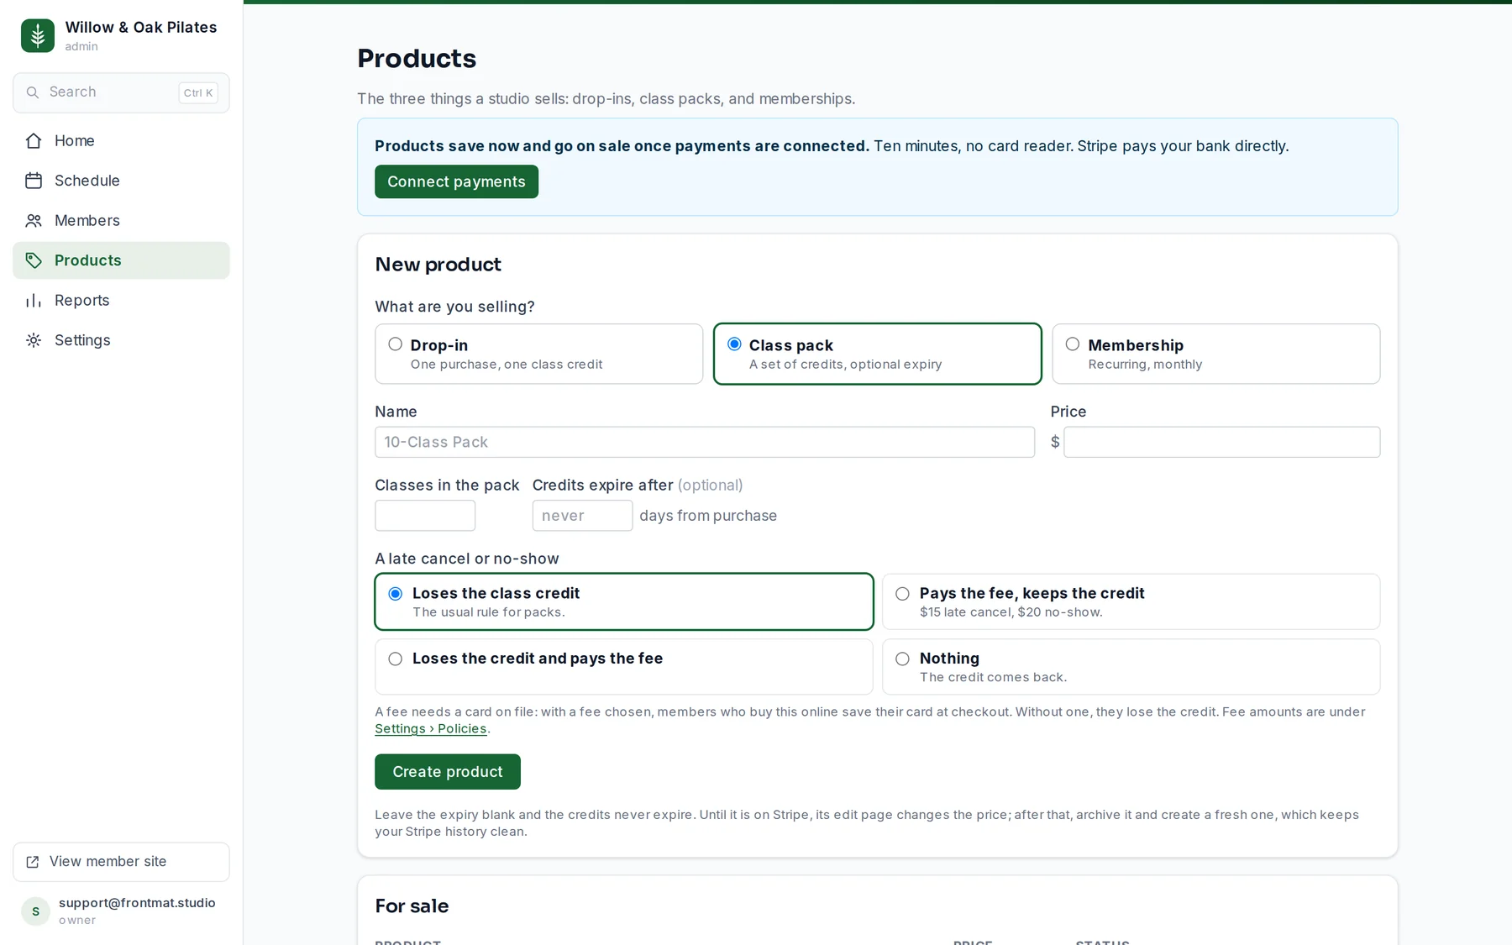The width and height of the screenshot is (1512, 945).
Task: Click the Classes in the pack field
Action: [x=425, y=516]
